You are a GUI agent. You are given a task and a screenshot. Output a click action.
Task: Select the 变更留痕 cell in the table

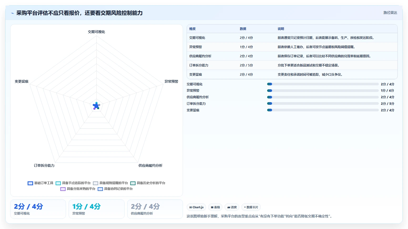[x=196, y=75]
